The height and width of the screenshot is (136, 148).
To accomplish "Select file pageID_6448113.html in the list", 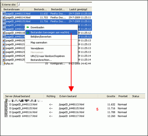I will [x=18, y=14].
